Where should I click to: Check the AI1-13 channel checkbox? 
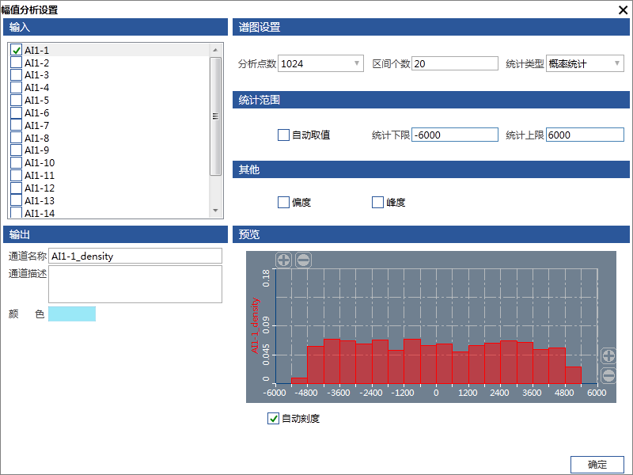point(16,200)
